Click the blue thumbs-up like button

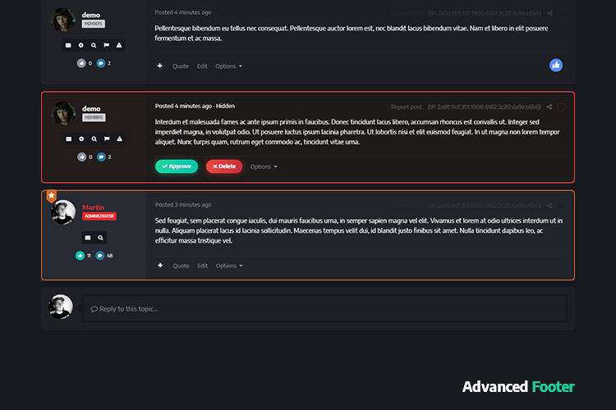pyautogui.click(x=555, y=65)
